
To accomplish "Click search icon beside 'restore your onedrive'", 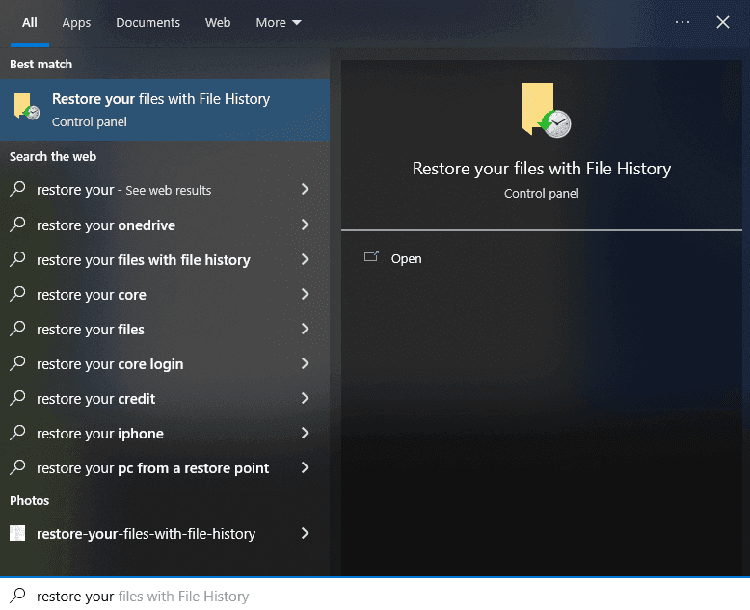I will pyautogui.click(x=17, y=225).
